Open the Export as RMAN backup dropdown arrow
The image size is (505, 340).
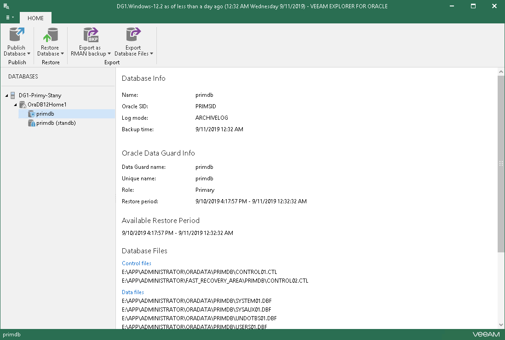coord(109,54)
